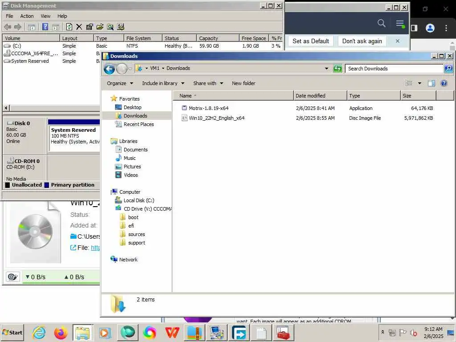The height and width of the screenshot is (342, 456).
Task: Click the Forward arrow in Disk Management toolbar
Action: [18, 27]
